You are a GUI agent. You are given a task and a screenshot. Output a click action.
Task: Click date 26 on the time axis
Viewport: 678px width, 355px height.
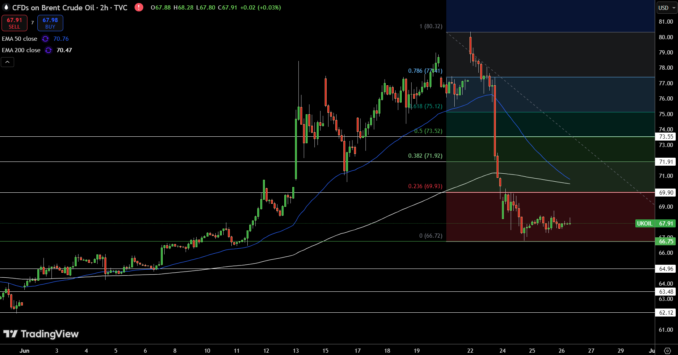(x=561, y=351)
